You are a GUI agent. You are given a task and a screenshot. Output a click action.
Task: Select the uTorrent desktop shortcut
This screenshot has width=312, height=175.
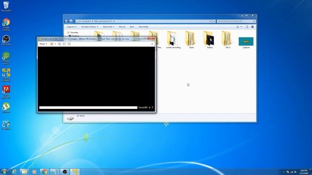[6, 108]
